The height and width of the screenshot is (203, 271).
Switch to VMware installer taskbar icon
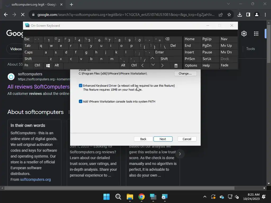pyautogui.click(x=165, y=197)
